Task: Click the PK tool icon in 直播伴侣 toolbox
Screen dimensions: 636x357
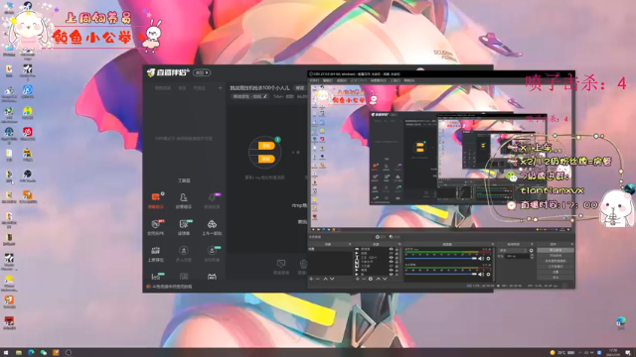Action: click(x=155, y=224)
